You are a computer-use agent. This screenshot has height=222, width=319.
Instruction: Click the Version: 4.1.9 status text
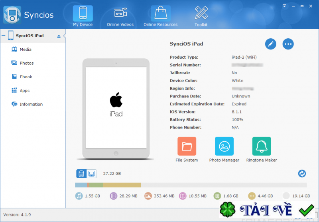[17, 215]
